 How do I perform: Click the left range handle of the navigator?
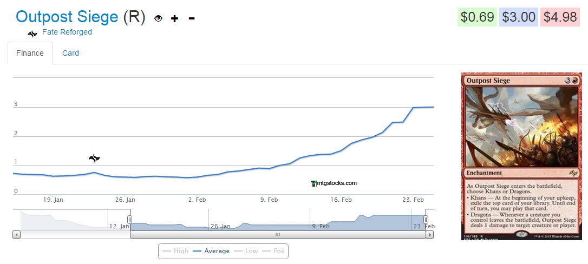(129, 219)
